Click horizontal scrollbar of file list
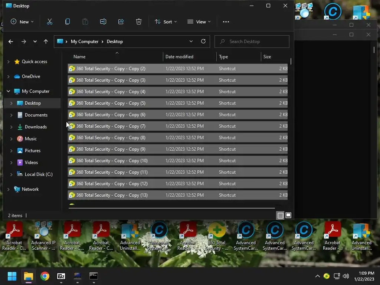 point(171,208)
